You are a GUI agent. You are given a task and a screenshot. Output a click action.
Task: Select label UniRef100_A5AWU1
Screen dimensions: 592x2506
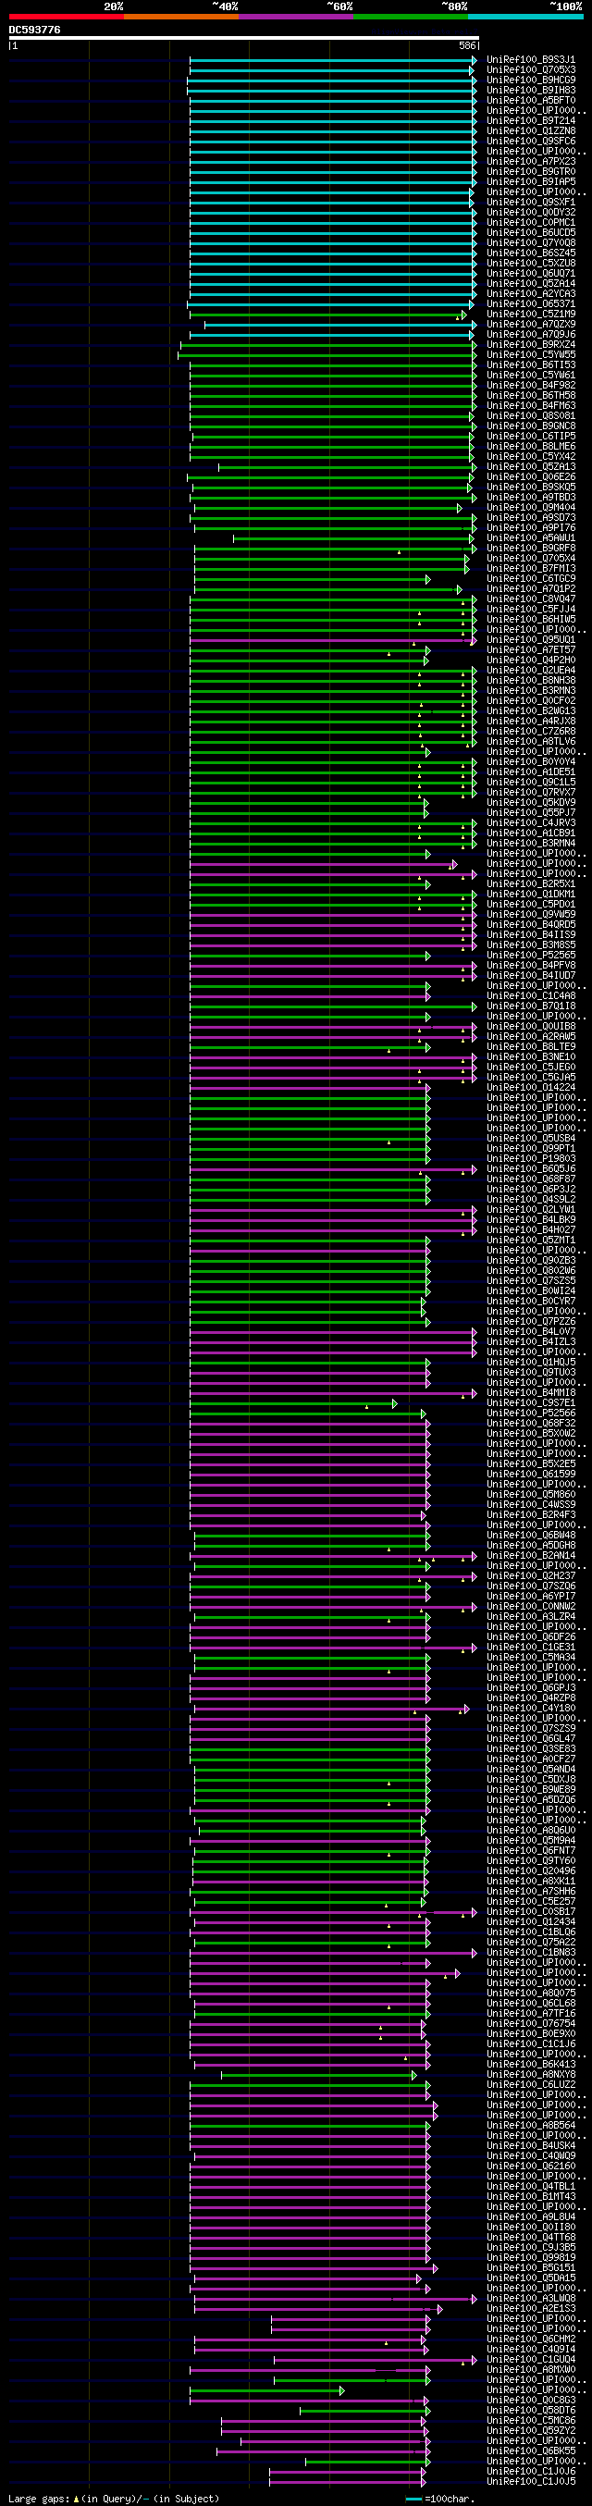[x=531, y=538]
